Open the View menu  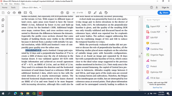11,4
